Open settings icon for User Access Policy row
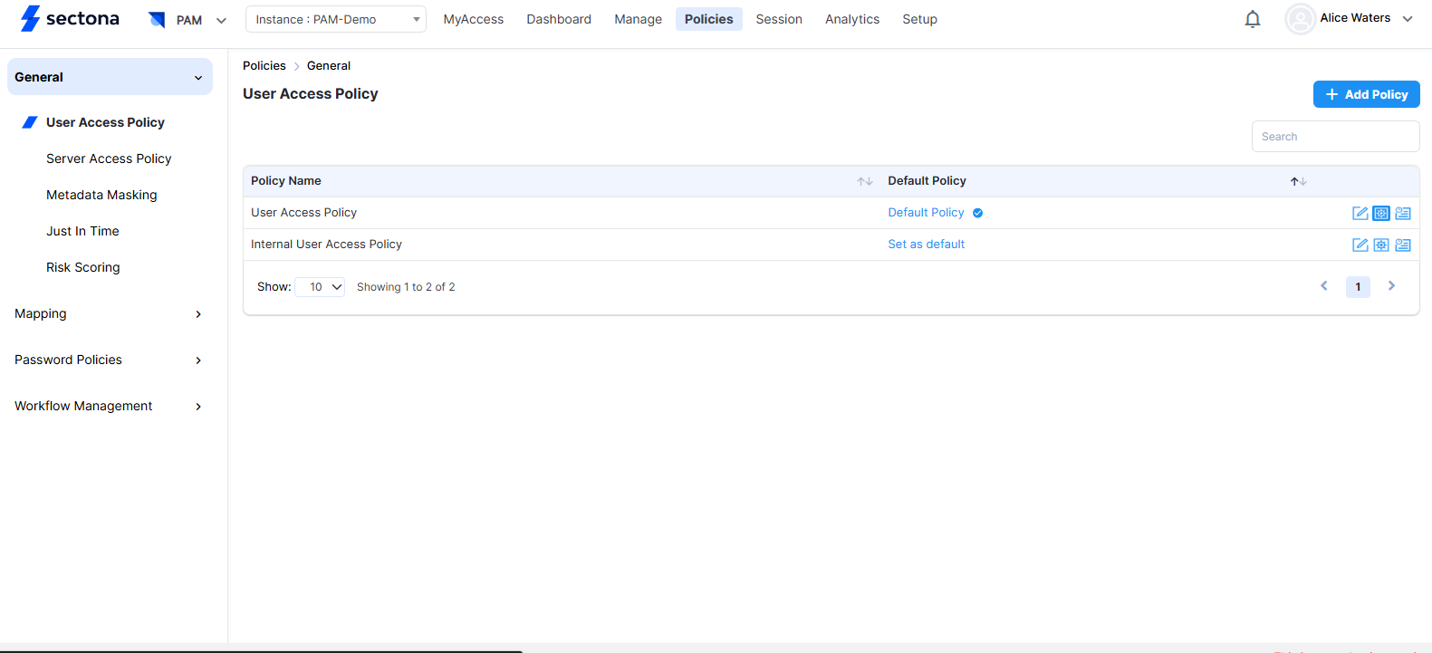The height and width of the screenshot is (653, 1432). click(x=1381, y=214)
